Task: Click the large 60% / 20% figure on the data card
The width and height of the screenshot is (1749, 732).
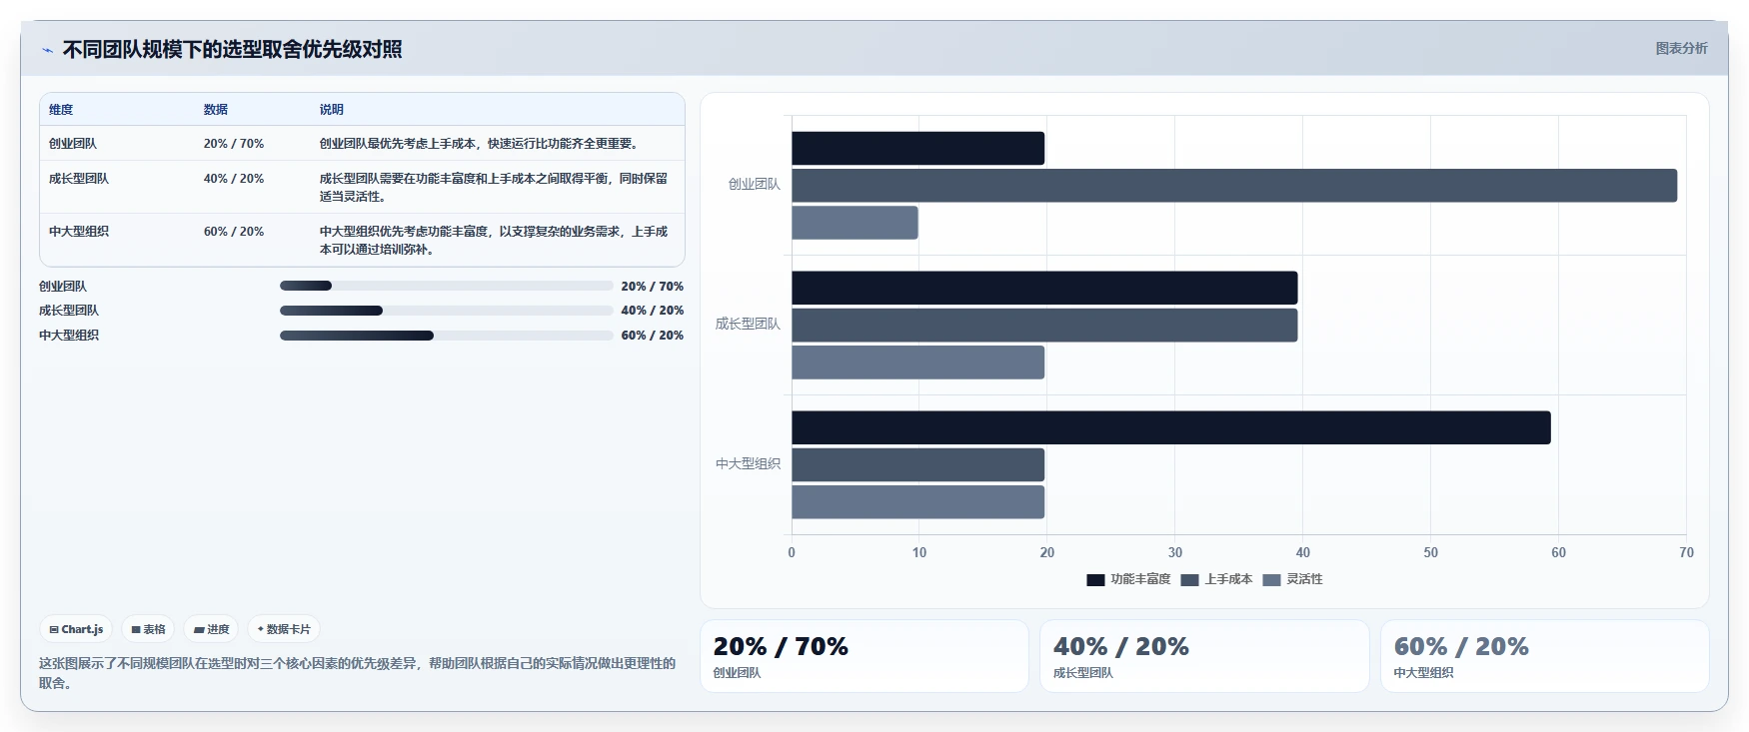Action: (1461, 647)
